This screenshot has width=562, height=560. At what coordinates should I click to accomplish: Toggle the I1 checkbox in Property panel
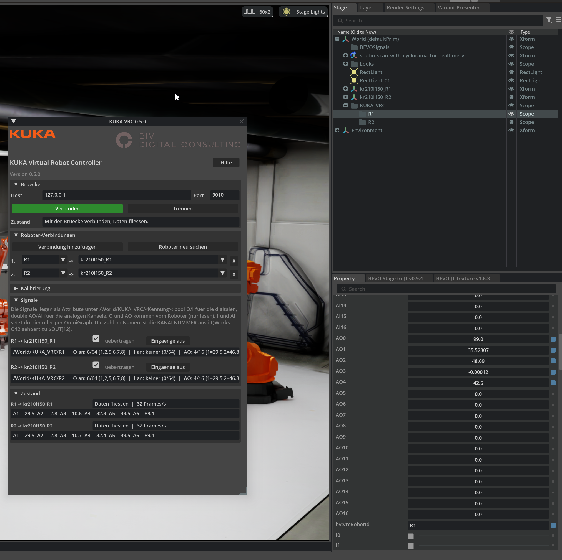[x=410, y=546]
